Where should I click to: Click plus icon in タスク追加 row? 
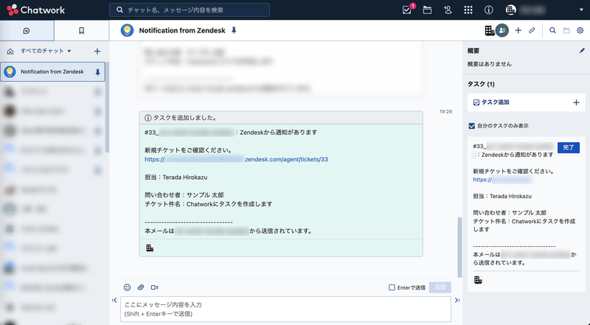click(576, 102)
